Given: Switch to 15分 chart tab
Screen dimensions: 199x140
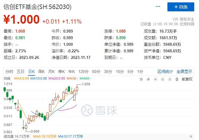Looking at the screenshot, I should [120, 71].
